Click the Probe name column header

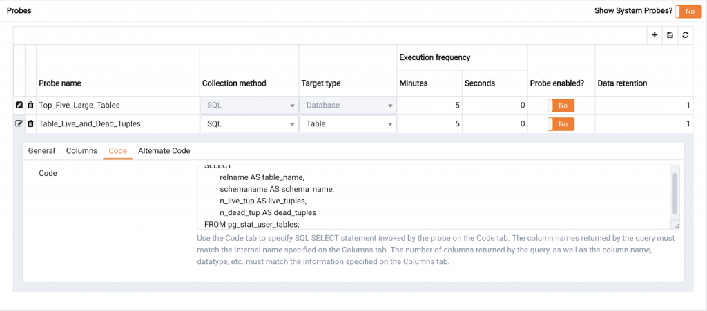(x=60, y=83)
